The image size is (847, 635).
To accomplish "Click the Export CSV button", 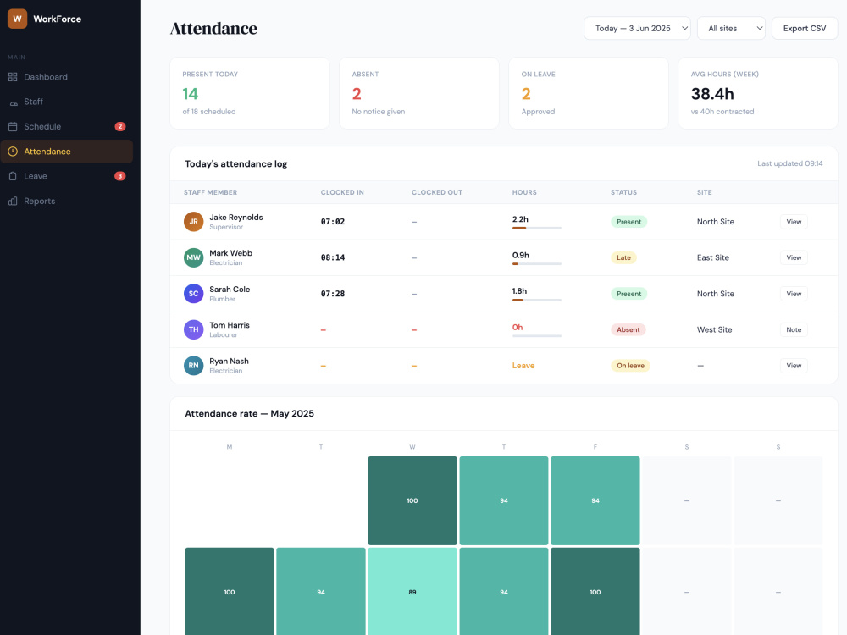I will tap(805, 28).
